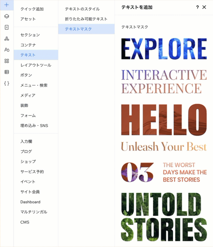
Task: Click the plus Add Elements icon
Action: (x=7, y=5)
